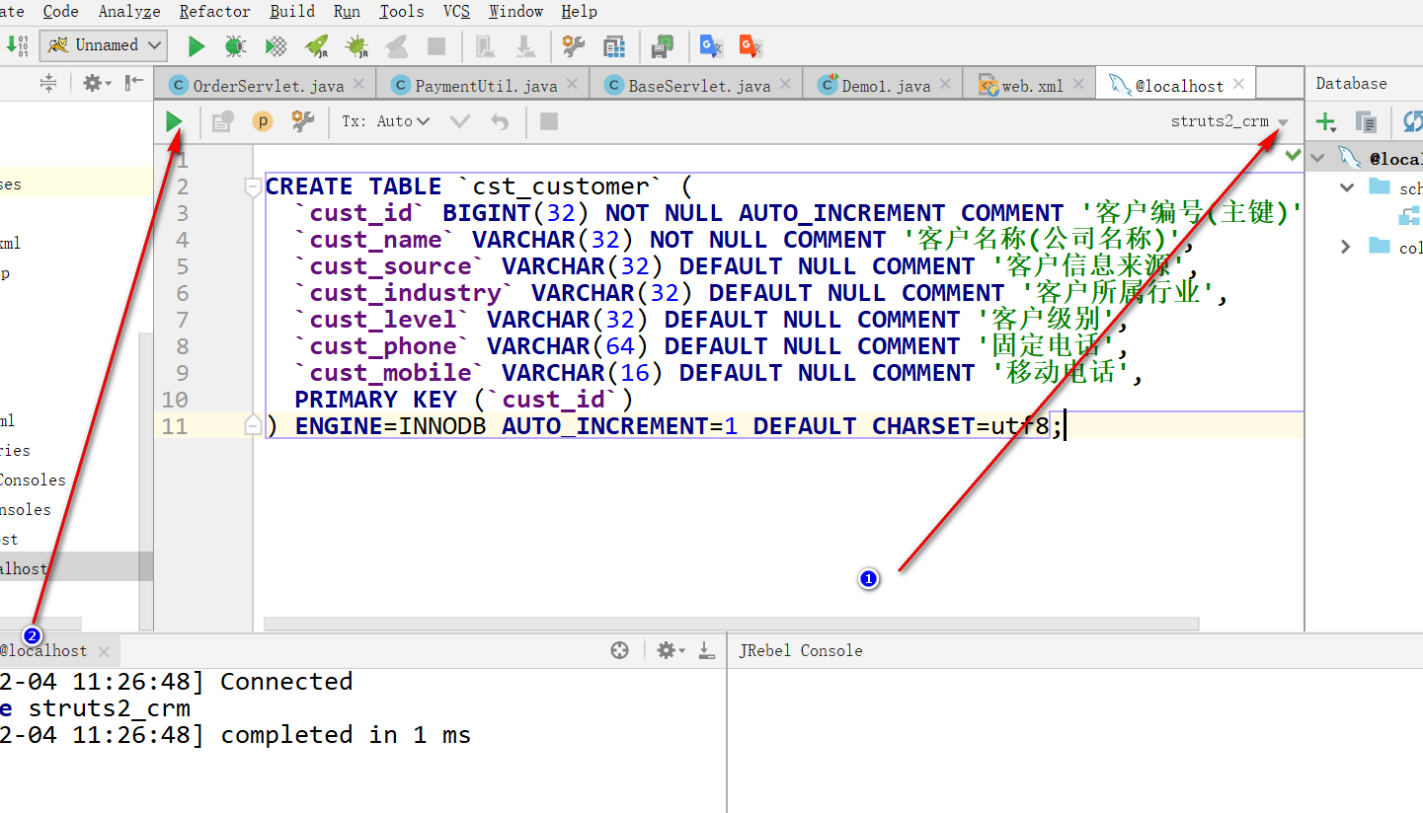1423x813 pixels.
Task: Add a new data source with plus icon
Action: point(1324,121)
